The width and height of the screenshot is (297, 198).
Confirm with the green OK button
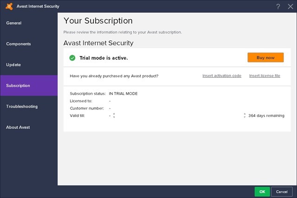[x=262, y=191]
